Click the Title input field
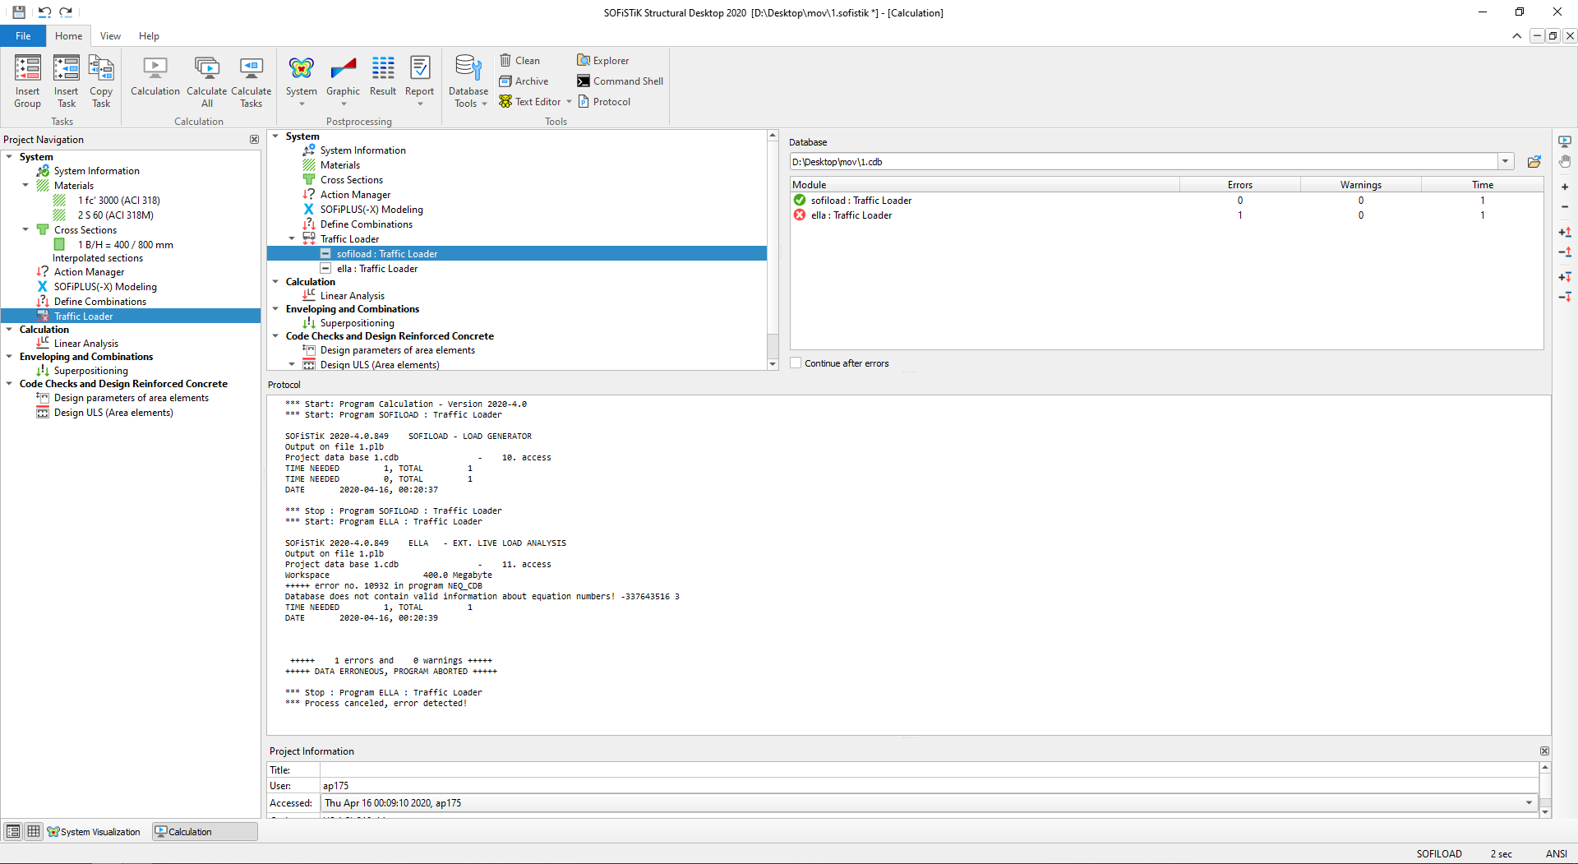 pos(929,770)
